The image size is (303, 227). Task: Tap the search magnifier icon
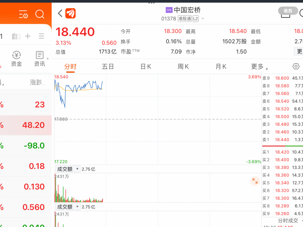pos(40,14)
